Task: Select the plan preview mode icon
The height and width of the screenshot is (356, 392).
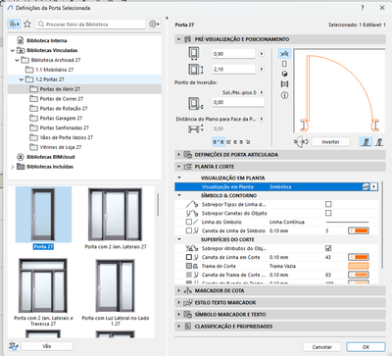Action: 284,54
